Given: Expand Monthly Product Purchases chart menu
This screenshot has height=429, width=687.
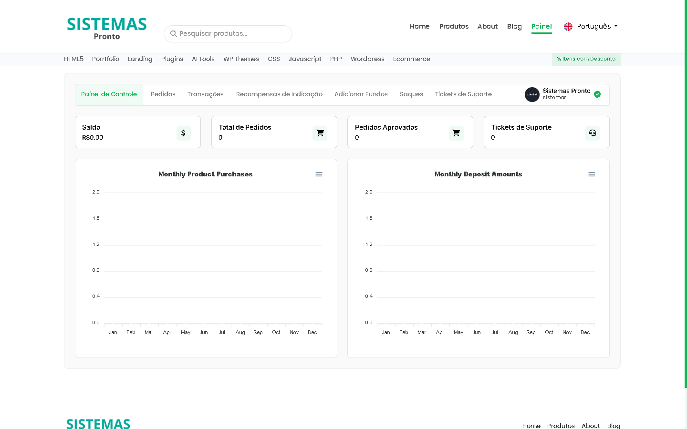Looking at the screenshot, I should (319, 174).
